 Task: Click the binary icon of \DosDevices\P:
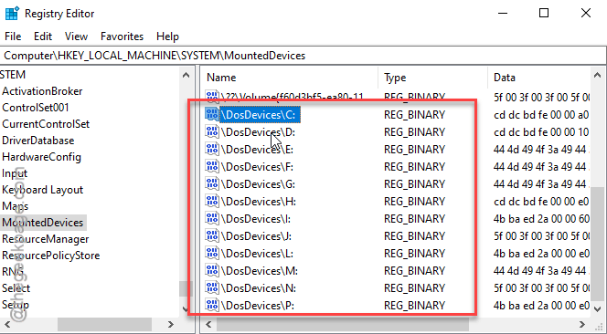[212, 306]
